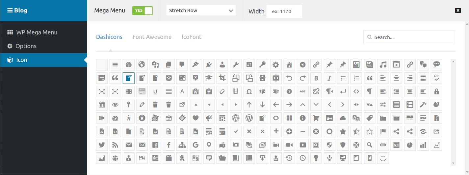The height and width of the screenshot is (175, 469).
Task: Select the padlock icon
Action: point(437,91)
